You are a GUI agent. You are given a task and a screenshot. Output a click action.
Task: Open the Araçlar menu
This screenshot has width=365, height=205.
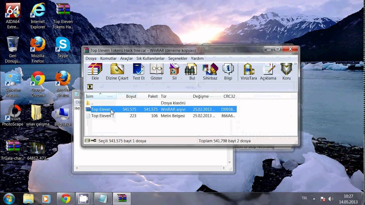tap(126, 58)
